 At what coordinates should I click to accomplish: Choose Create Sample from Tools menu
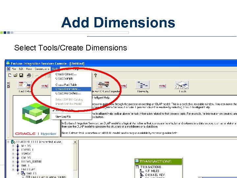coord(71,78)
